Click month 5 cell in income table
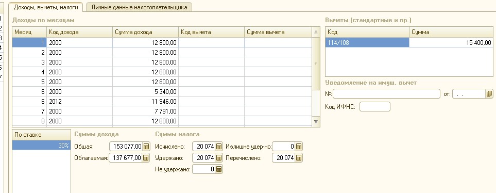The image size is (496, 193). (29, 82)
